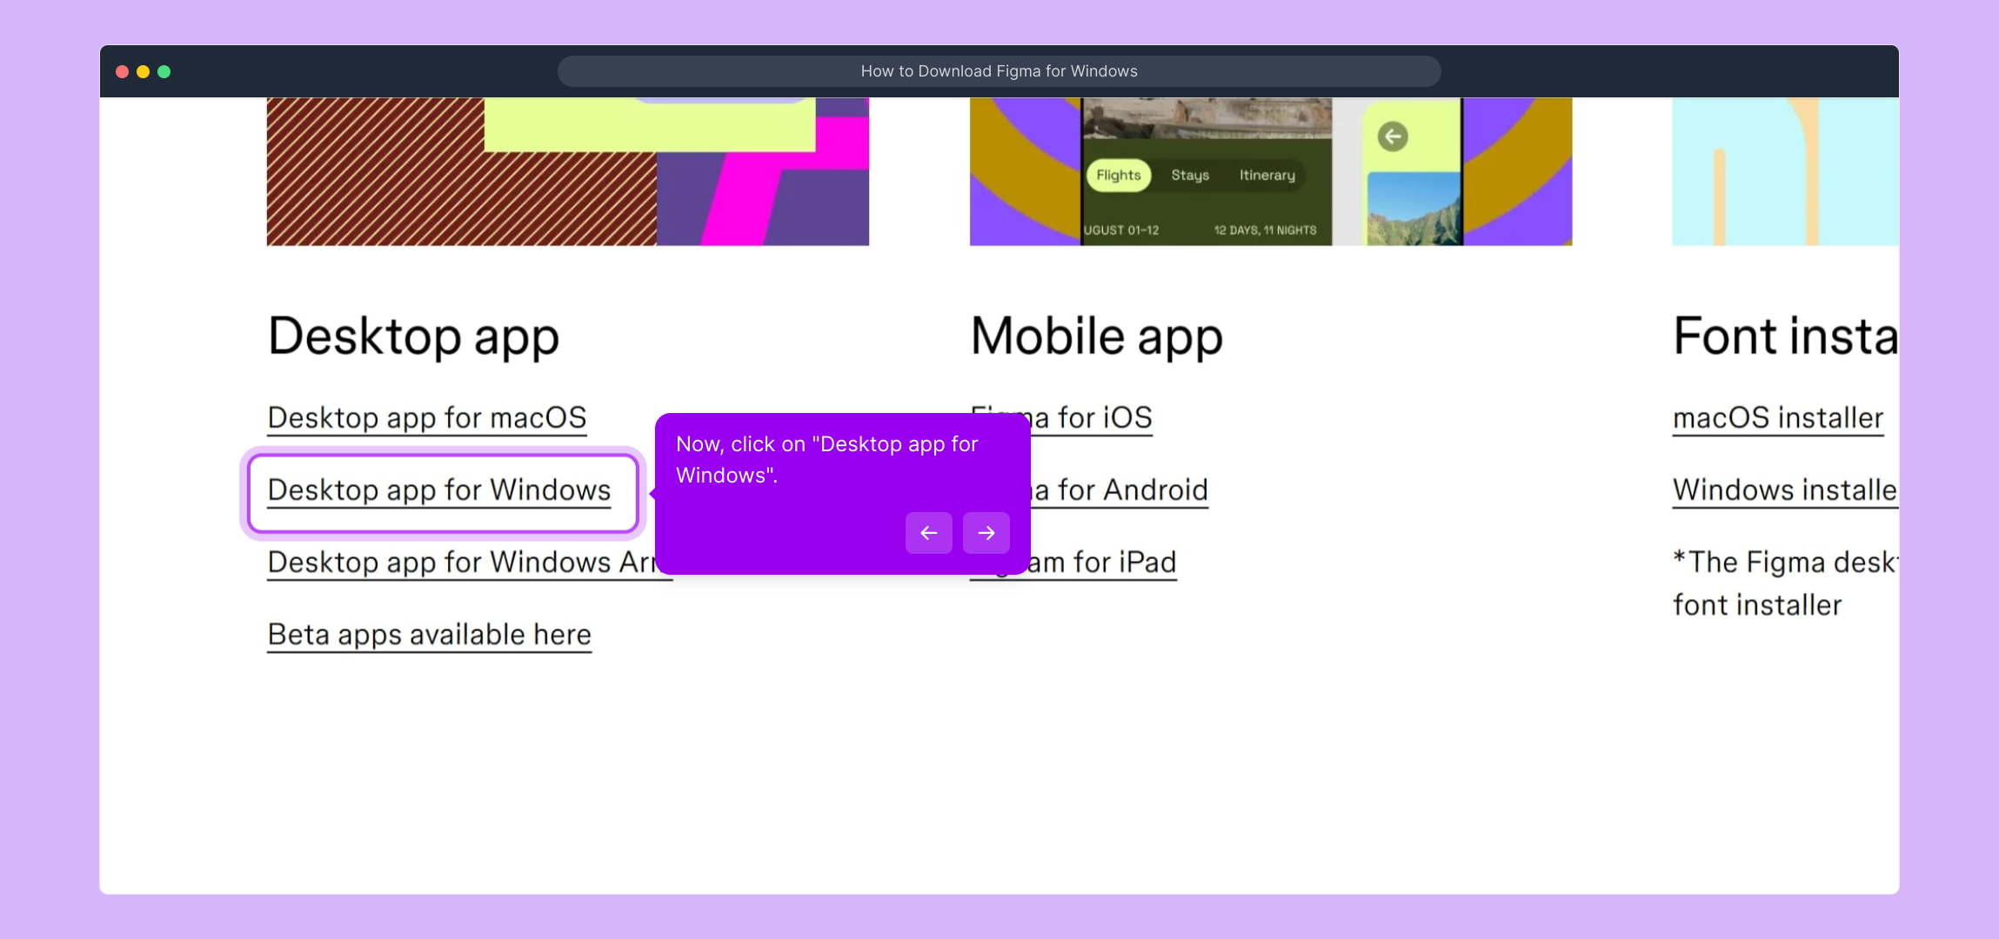Open the macOS installer font link

click(1777, 418)
